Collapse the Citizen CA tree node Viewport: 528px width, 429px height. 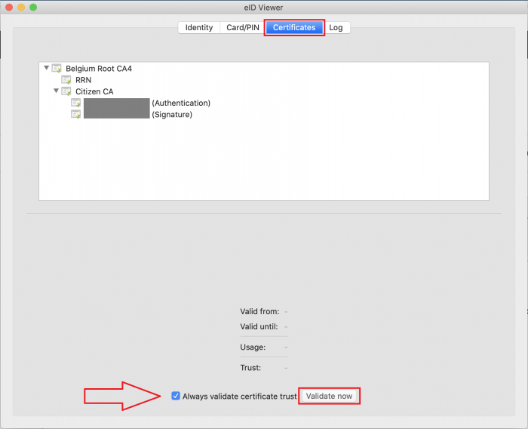[57, 91]
